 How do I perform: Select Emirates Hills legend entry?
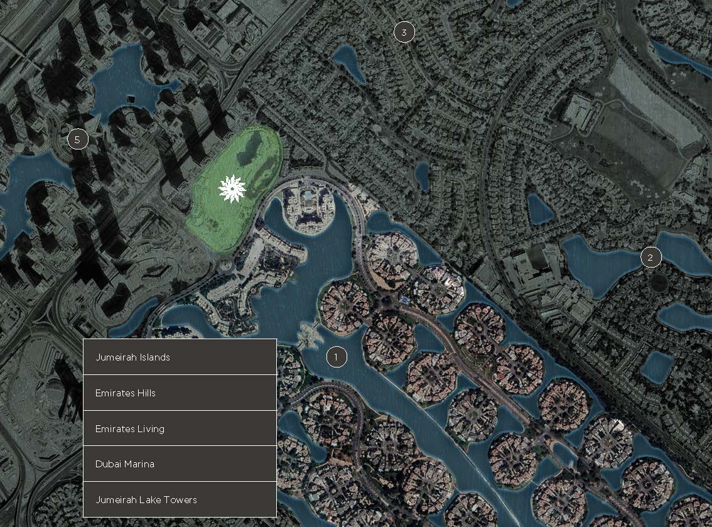click(x=180, y=393)
